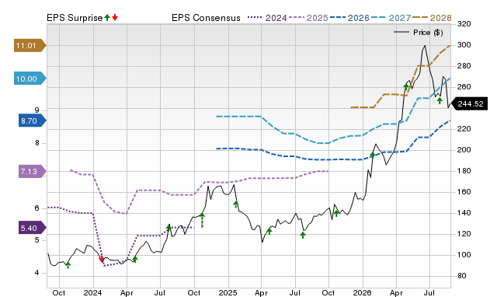Click the 5 label on the left EPS axis
Screen dimensions: 497x297
tap(36, 240)
